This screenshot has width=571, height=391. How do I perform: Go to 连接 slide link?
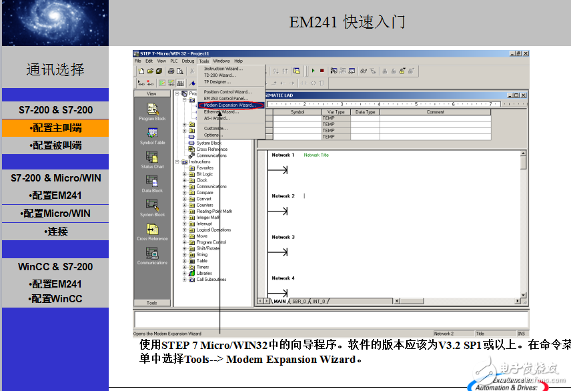[x=55, y=232]
